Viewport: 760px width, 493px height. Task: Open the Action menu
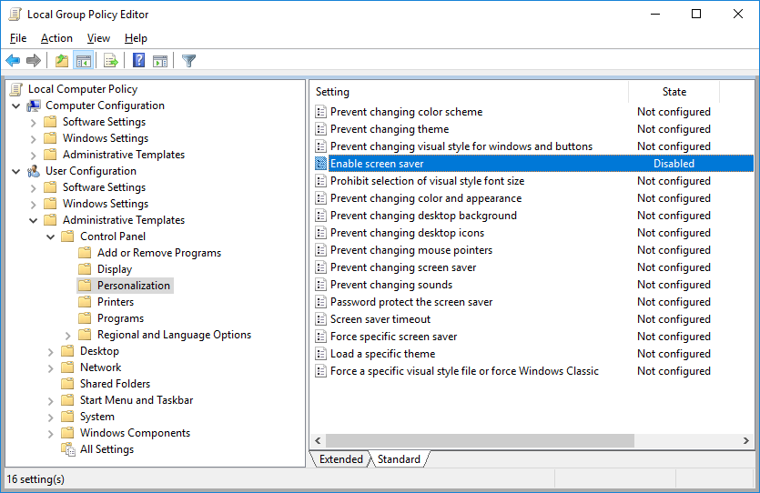point(56,38)
